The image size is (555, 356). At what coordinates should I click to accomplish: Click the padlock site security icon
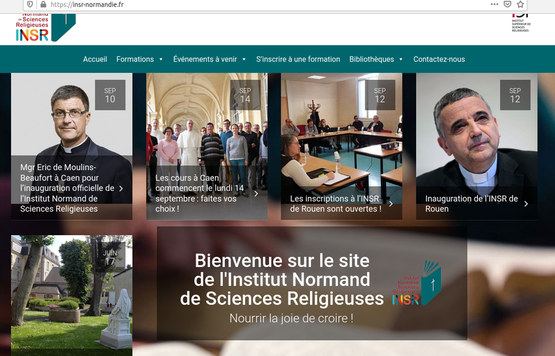(43, 4)
